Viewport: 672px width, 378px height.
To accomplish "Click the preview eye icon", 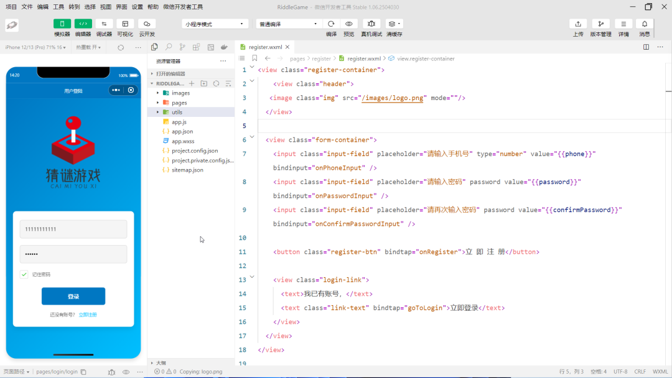I will 349,24.
